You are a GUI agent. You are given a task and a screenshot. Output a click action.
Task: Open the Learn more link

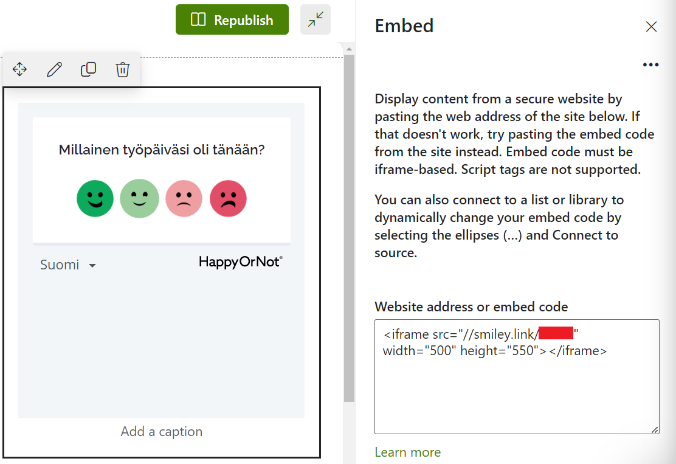(407, 452)
